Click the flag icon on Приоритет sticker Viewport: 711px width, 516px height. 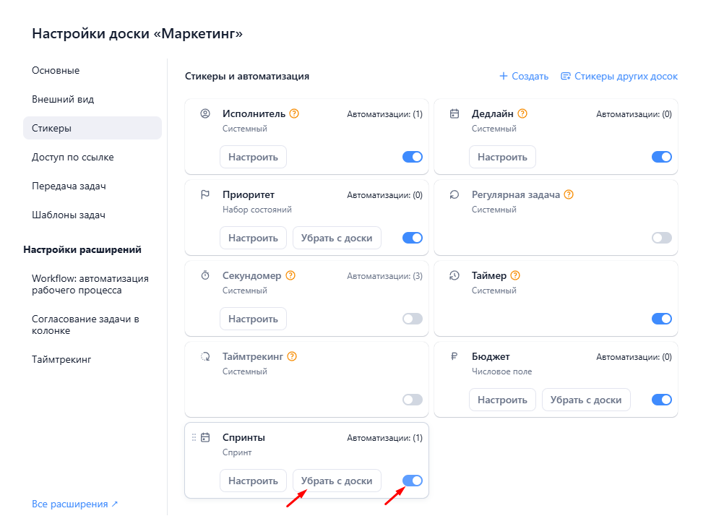(205, 194)
